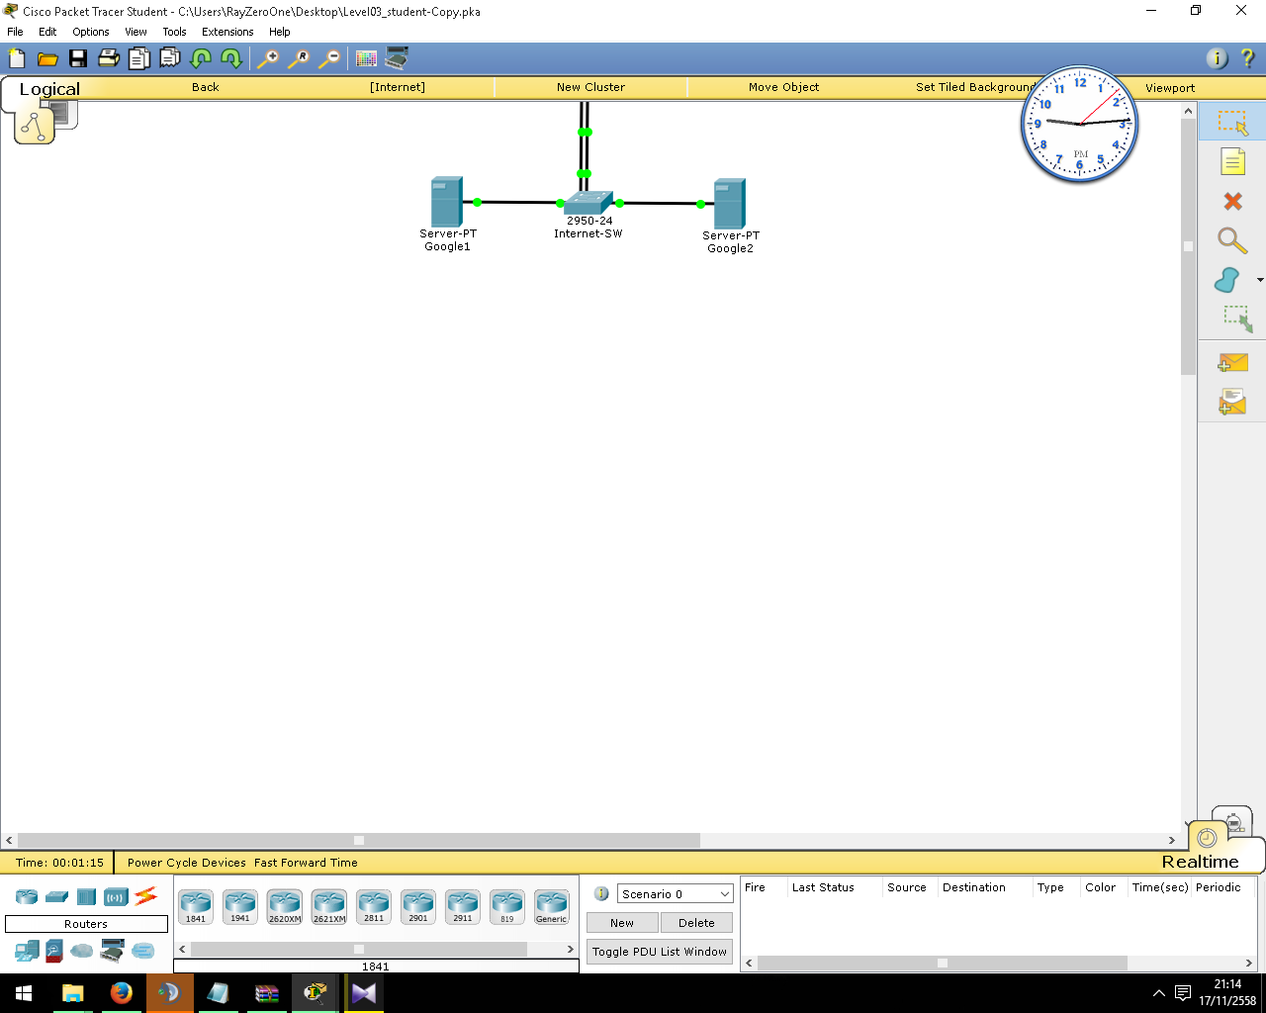The height and width of the screenshot is (1013, 1266).
Task: Select the Inspect magnifier tool
Action: click(1232, 240)
